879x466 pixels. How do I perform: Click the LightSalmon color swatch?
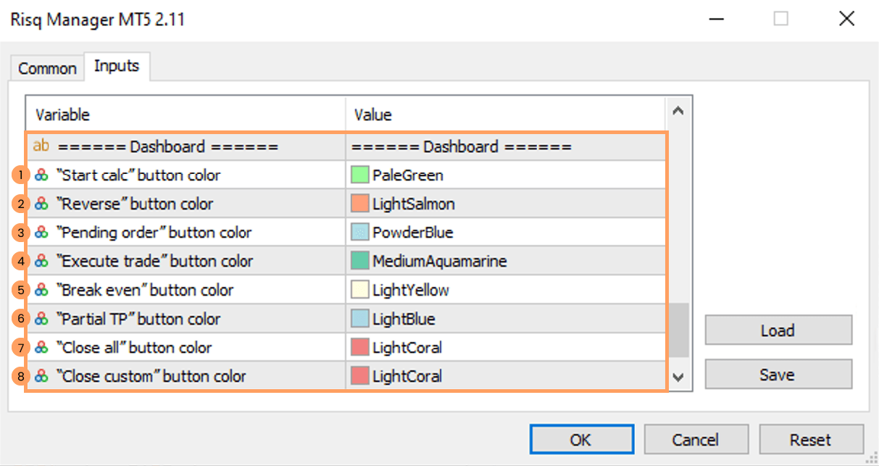pyautogui.click(x=360, y=204)
